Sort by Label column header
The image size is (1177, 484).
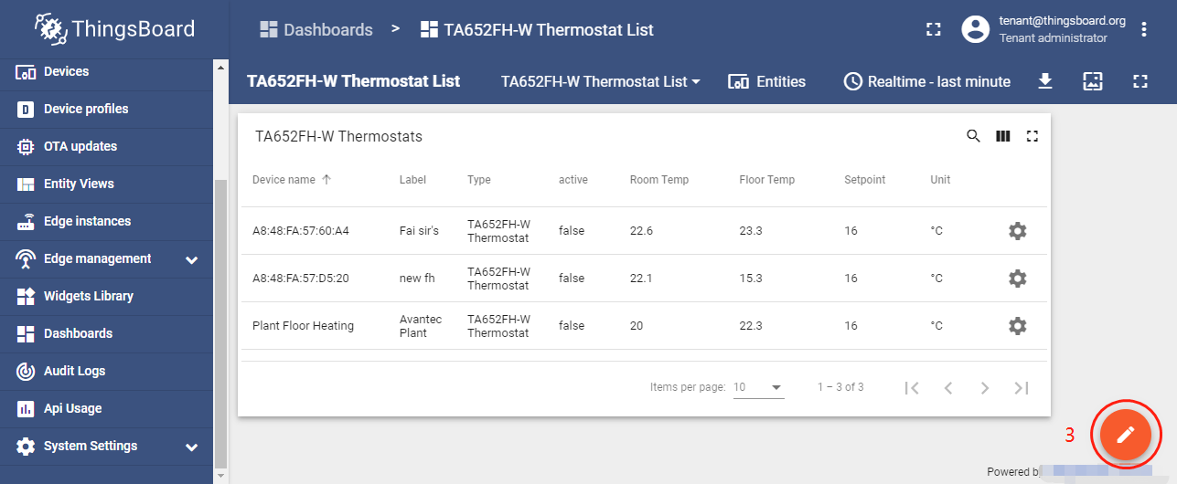pyautogui.click(x=412, y=180)
